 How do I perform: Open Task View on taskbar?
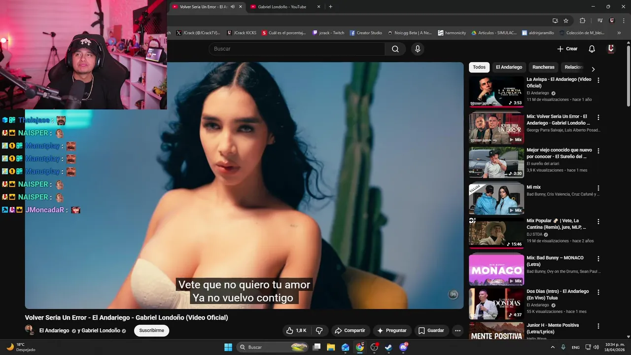coord(316,347)
